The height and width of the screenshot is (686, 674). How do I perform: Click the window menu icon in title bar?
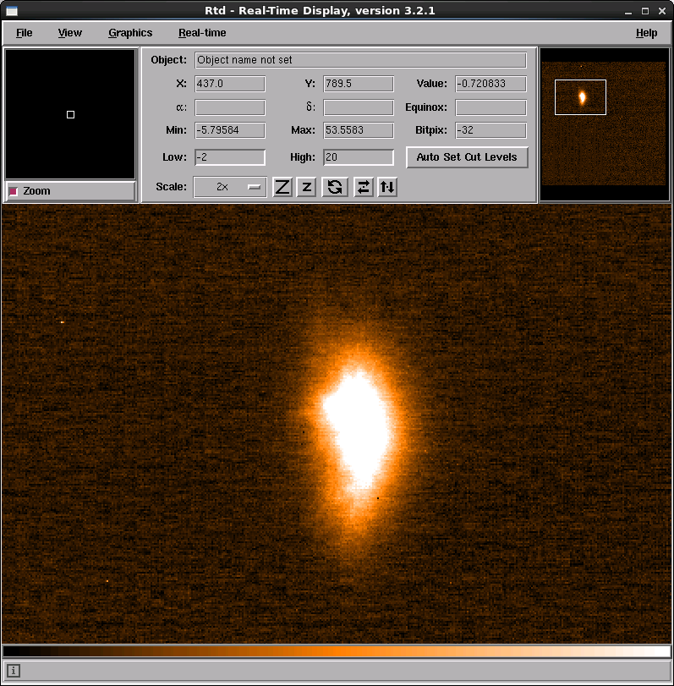(x=9, y=11)
